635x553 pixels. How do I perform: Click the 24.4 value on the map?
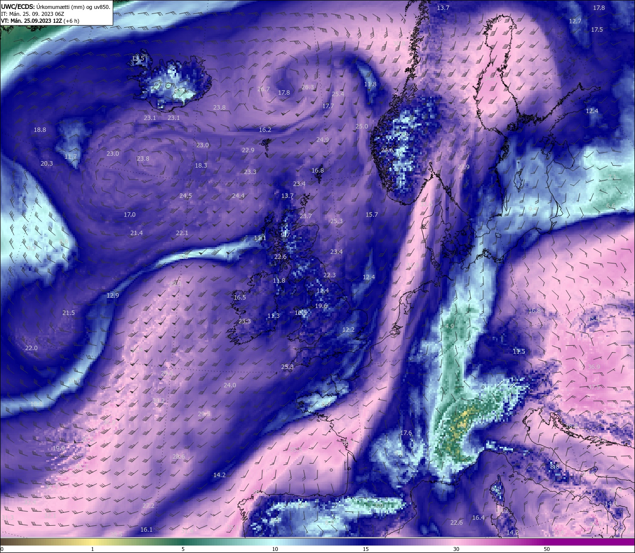(238, 196)
